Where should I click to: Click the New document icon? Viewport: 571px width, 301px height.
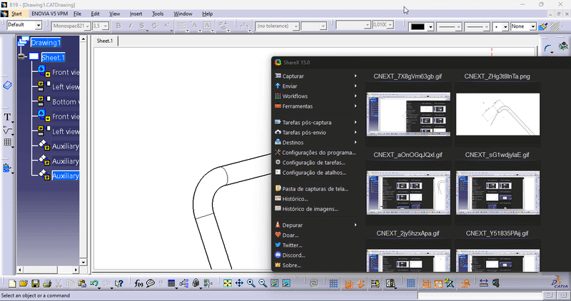pos(12,284)
